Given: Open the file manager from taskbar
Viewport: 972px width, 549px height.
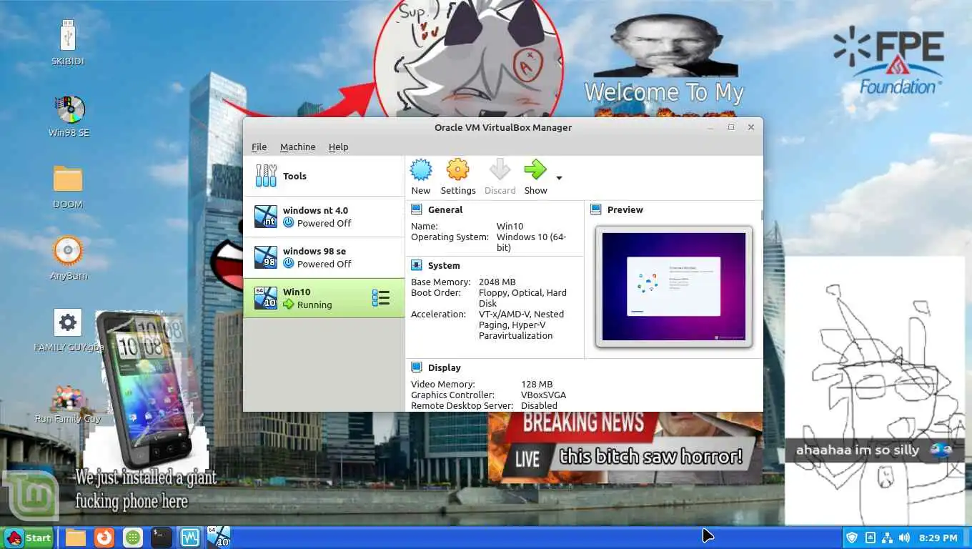Looking at the screenshot, I should pos(76,538).
